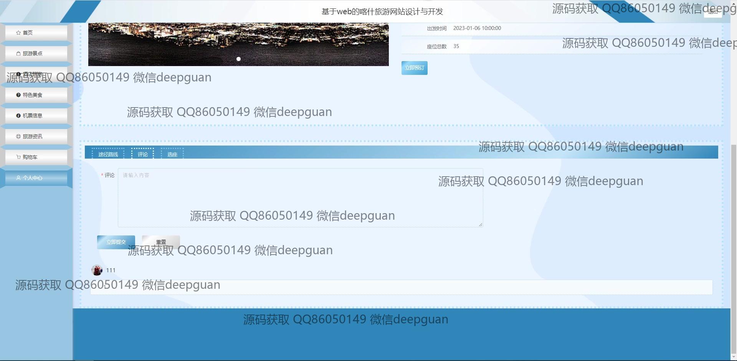Click the person icon beside 个人中心
737x361 pixels.
pyautogui.click(x=18, y=178)
